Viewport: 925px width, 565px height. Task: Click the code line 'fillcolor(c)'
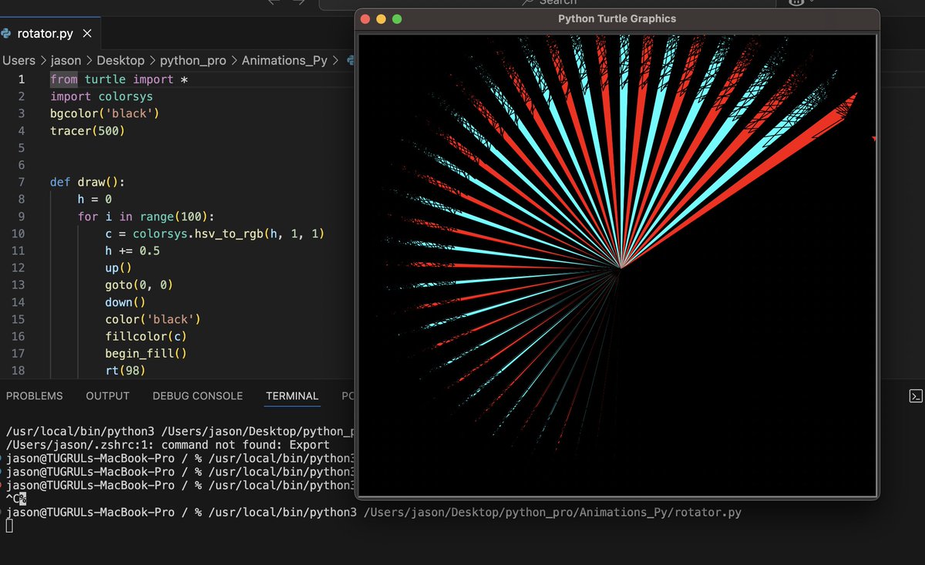pyautogui.click(x=146, y=336)
